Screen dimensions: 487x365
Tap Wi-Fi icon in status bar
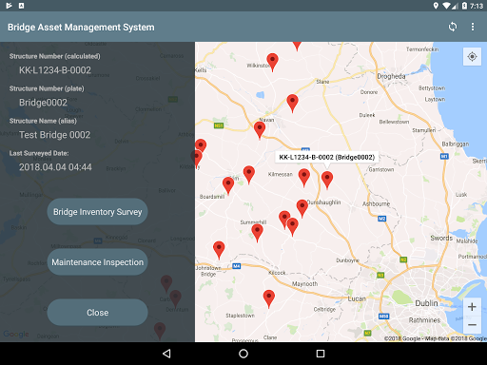click(x=447, y=6)
